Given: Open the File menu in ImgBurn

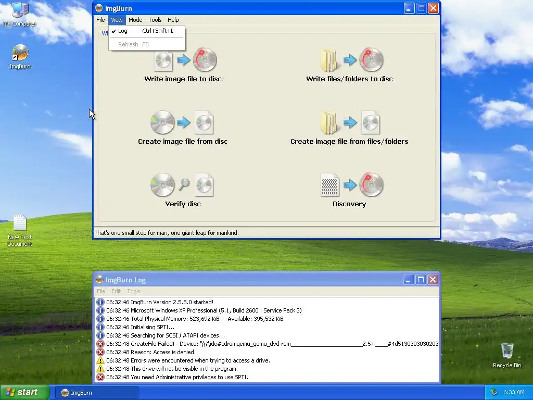Looking at the screenshot, I should pyautogui.click(x=100, y=20).
